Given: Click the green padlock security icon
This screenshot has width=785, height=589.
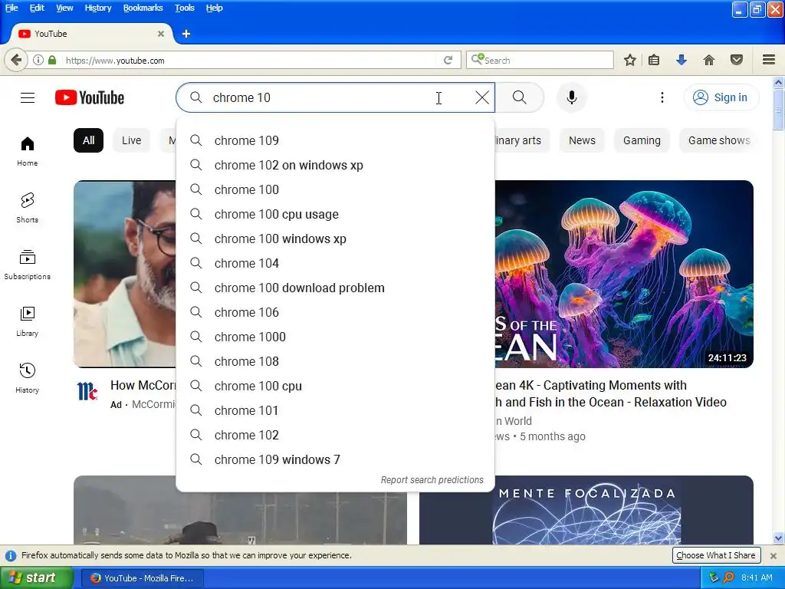Looking at the screenshot, I should click(52, 60).
